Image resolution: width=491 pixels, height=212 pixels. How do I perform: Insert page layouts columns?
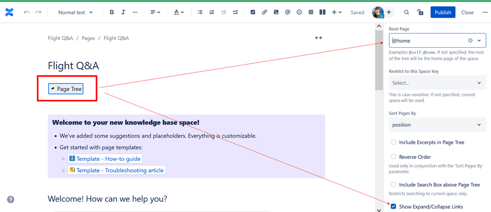point(322,12)
